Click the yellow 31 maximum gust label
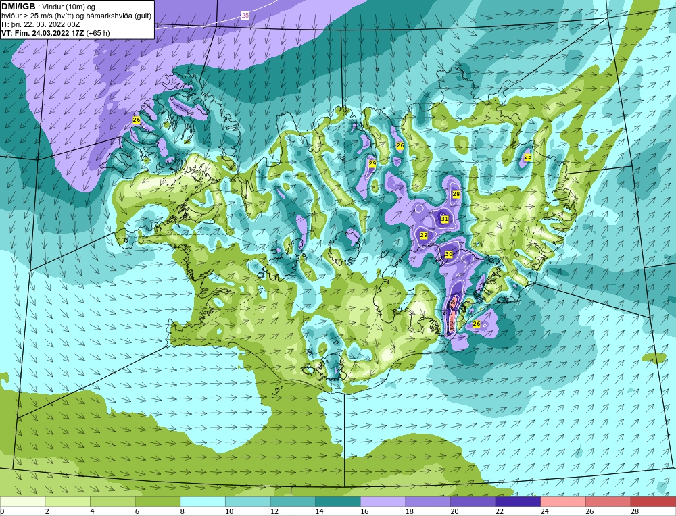This screenshot has width=676, height=516. tap(445, 220)
